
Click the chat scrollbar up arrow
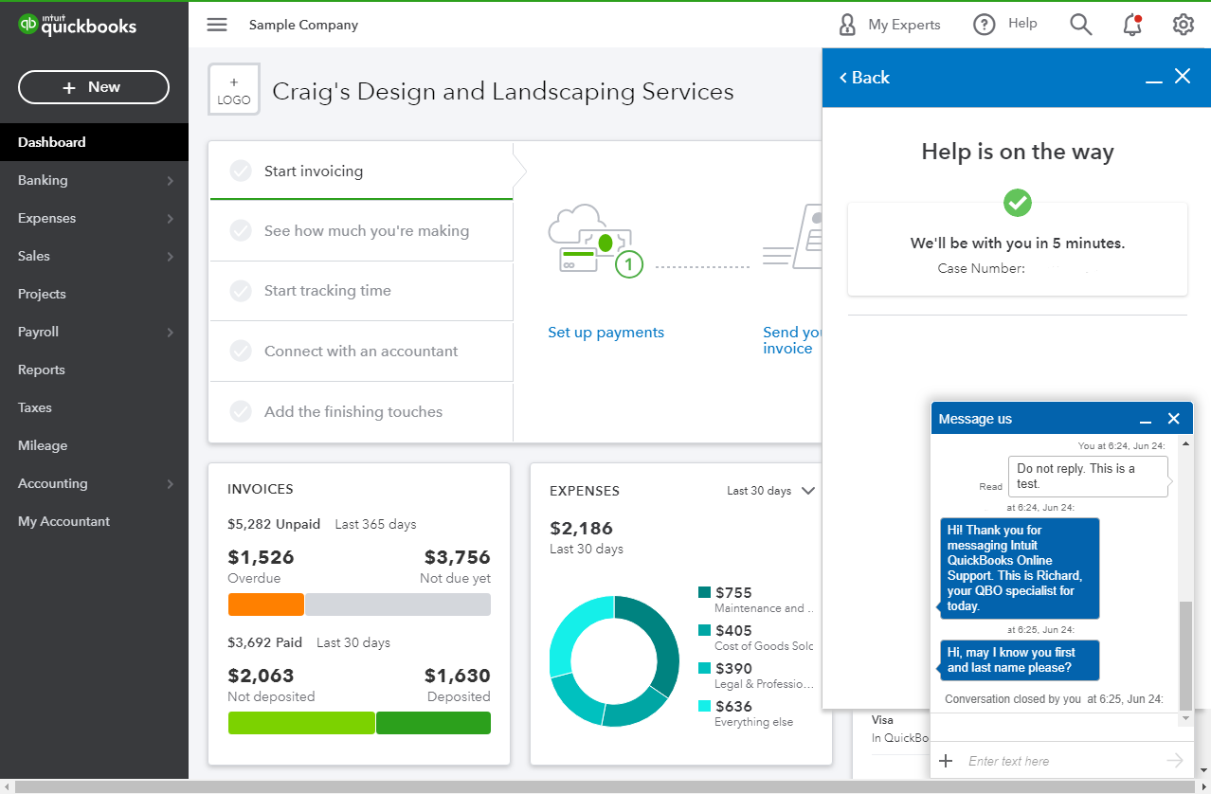tap(1185, 443)
